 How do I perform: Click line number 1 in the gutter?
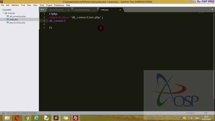click(x=44, y=14)
